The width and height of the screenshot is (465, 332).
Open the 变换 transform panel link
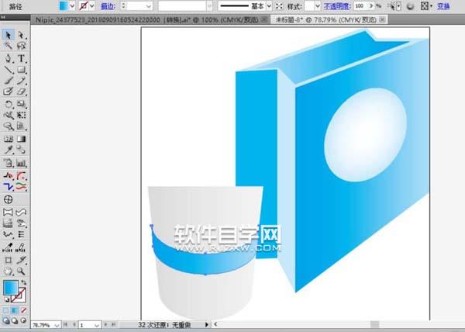(443, 6)
